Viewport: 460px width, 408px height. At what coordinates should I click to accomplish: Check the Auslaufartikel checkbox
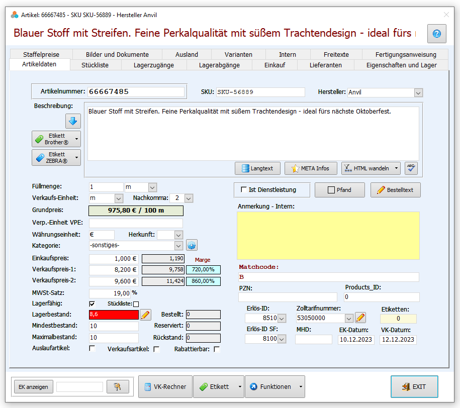point(92,348)
